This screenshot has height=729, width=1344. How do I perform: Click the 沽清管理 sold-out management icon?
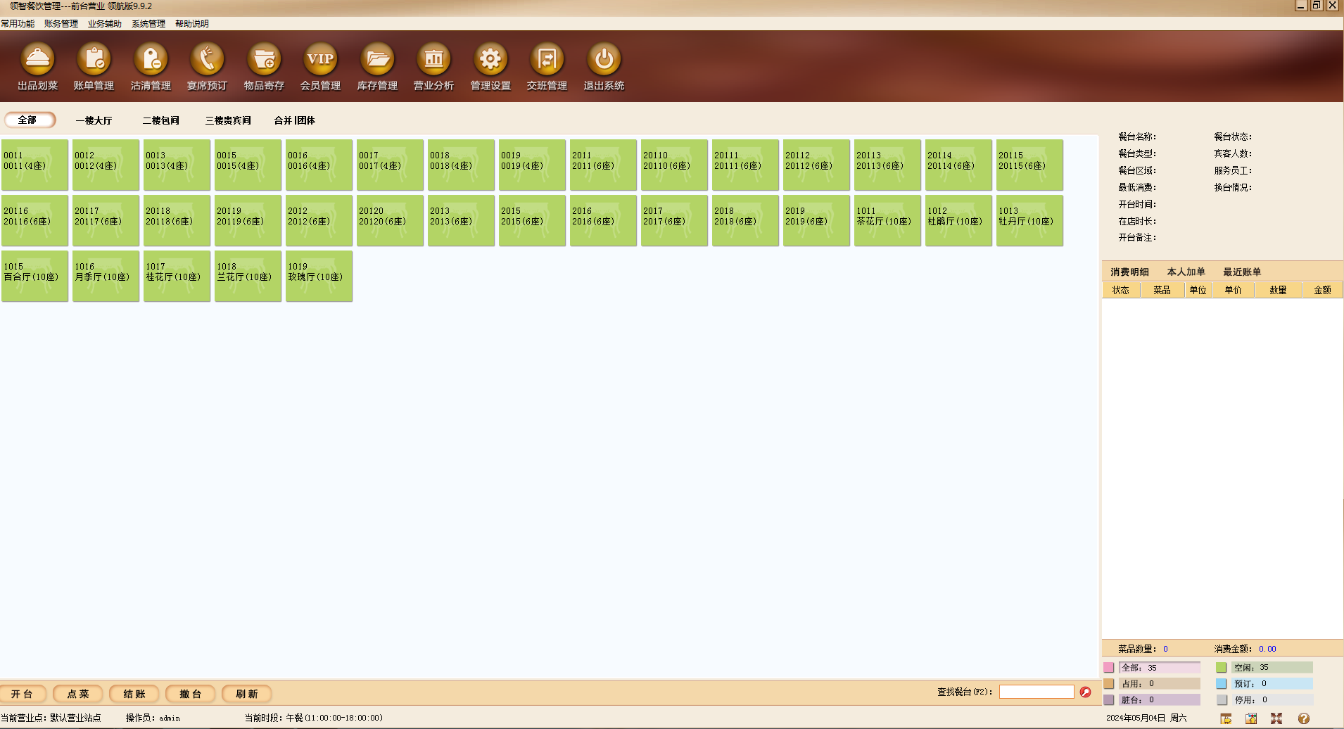[151, 61]
